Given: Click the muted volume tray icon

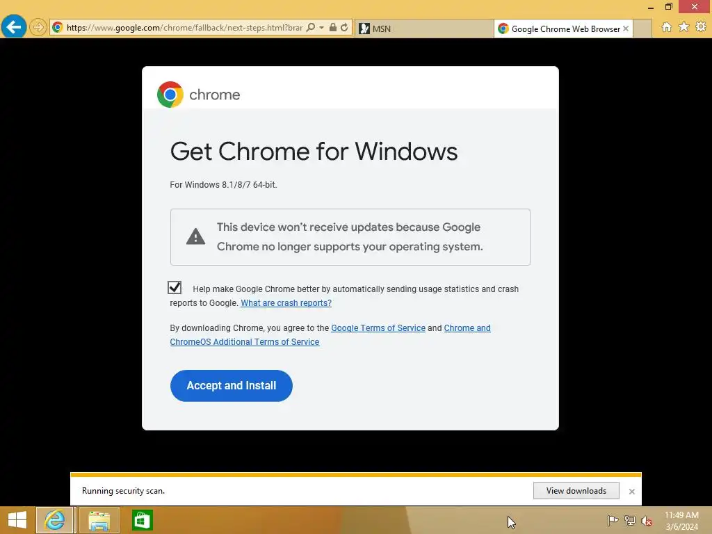Looking at the screenshot, I should coord(647,521).
